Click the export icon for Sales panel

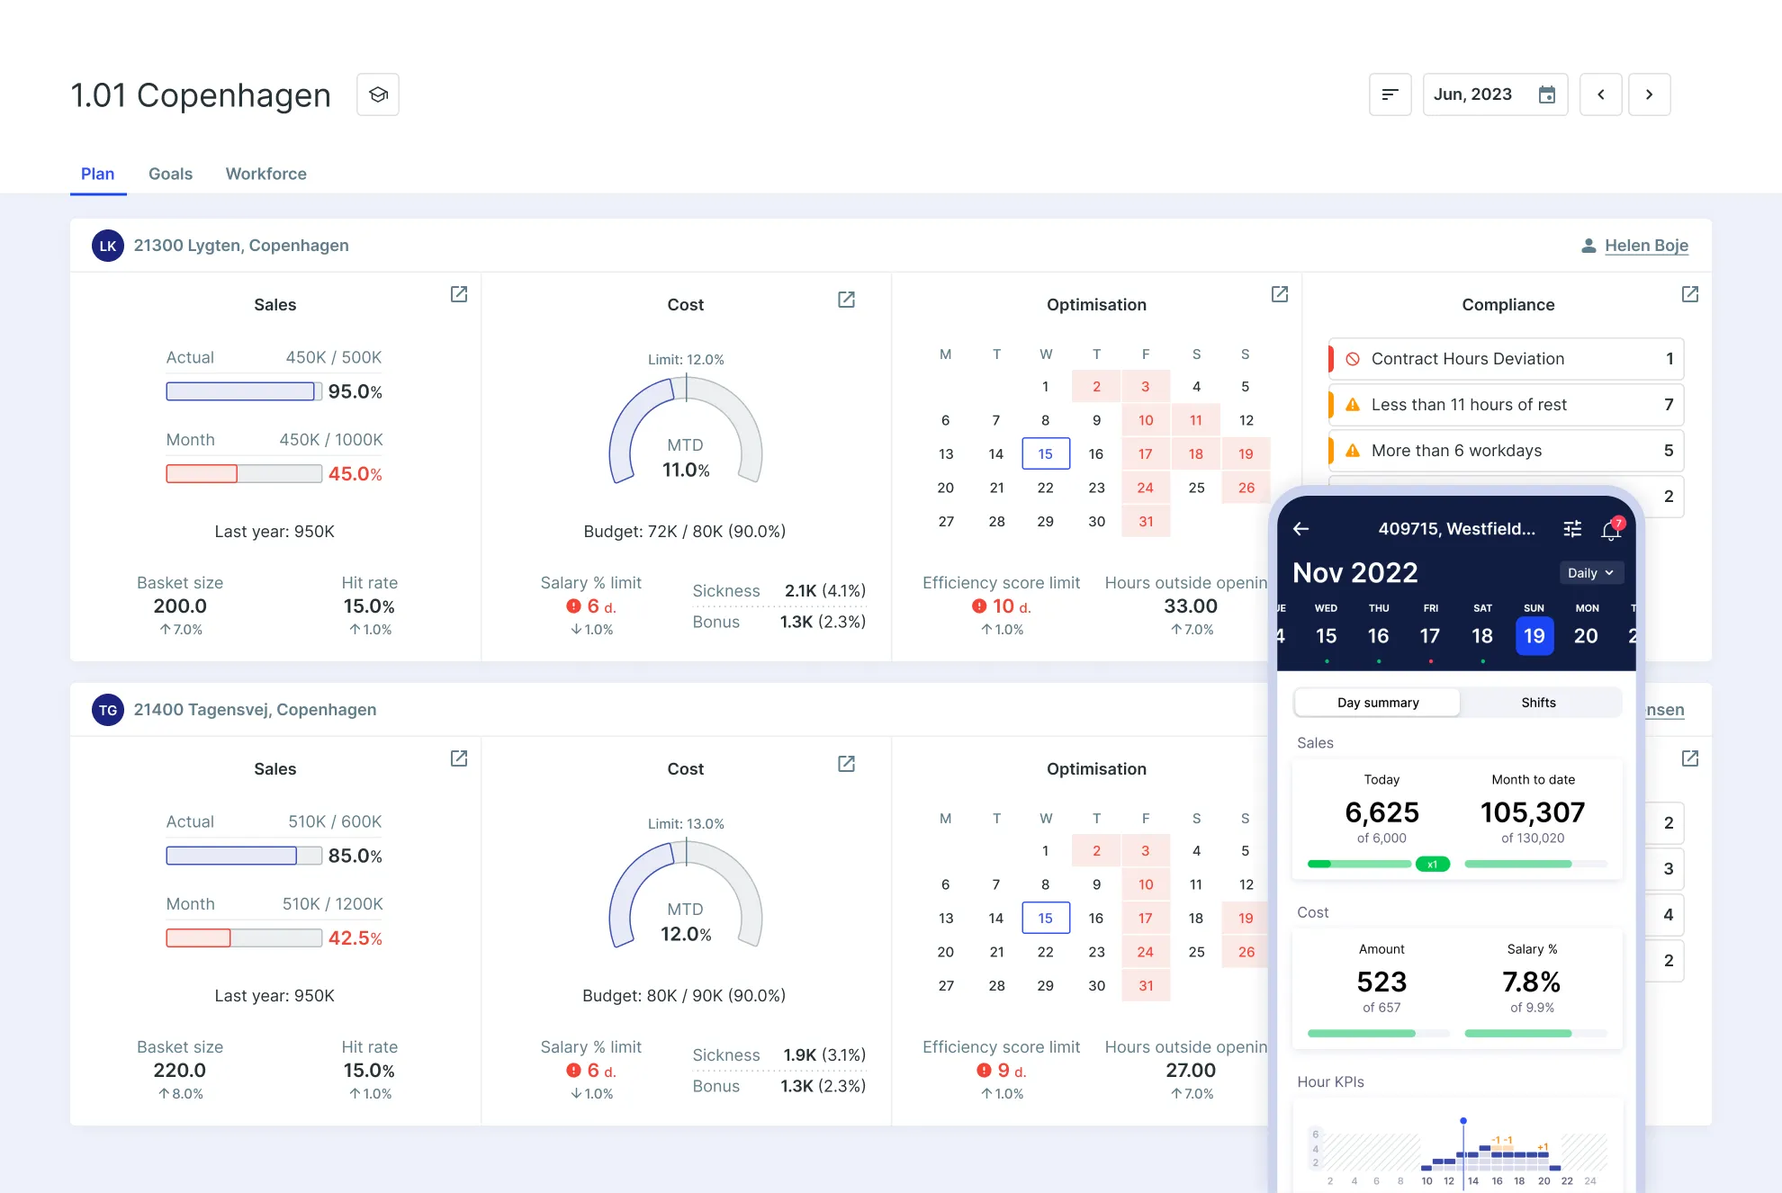click(x=458, y=296)
